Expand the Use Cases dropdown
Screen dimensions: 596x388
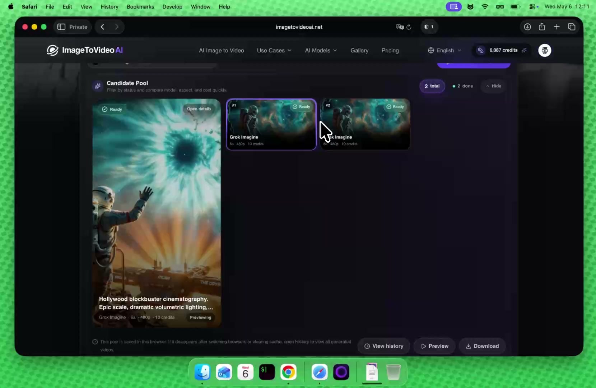pos(274,51)
